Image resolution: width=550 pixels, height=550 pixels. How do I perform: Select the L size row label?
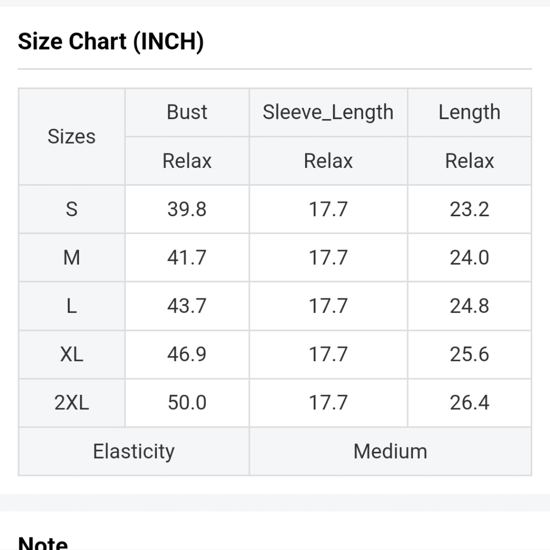[72, 306]
